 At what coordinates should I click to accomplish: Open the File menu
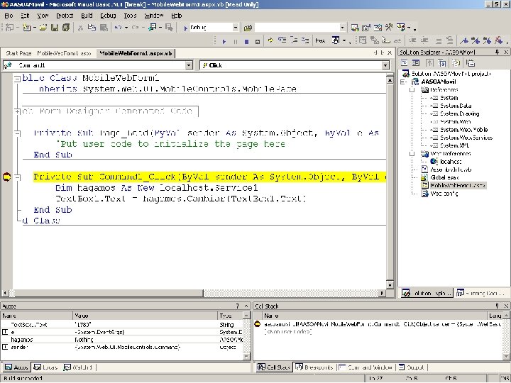9,16
